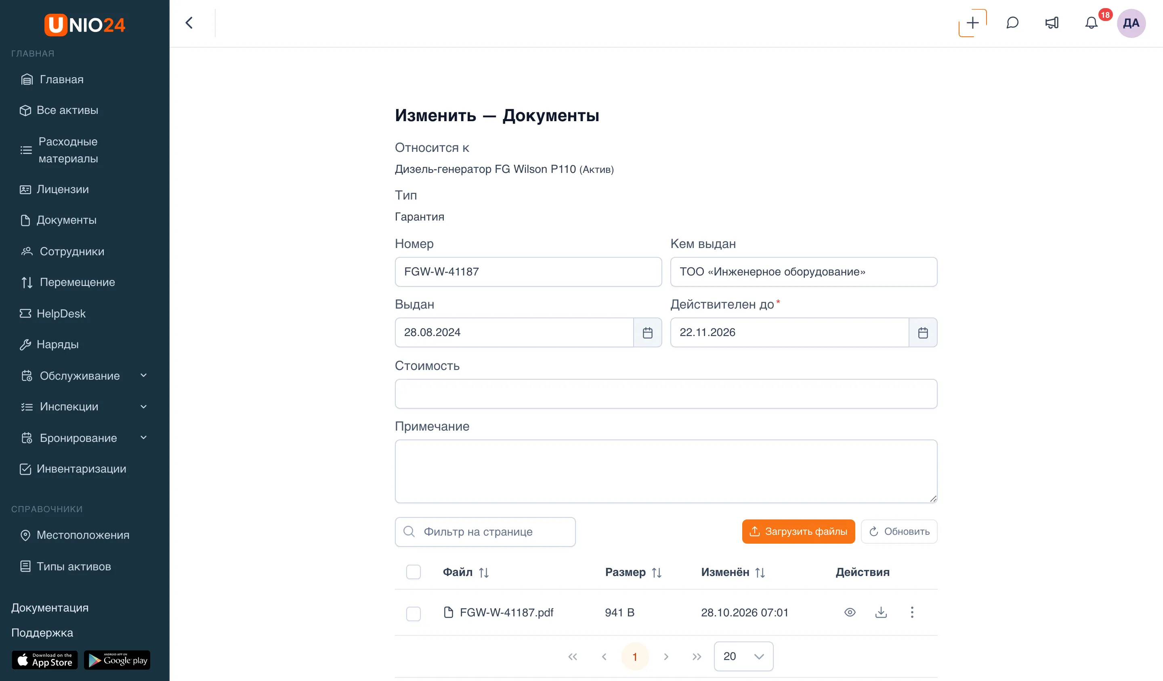Viewport: 1163px width, 681px height.
Task: Open the notifications bell
Action: tap(1091, 23)
